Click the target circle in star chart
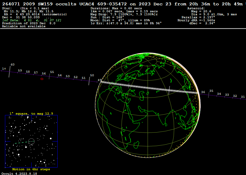Viewport: 246px width, 175px height. pyautogui.click(x=31, y=141)
